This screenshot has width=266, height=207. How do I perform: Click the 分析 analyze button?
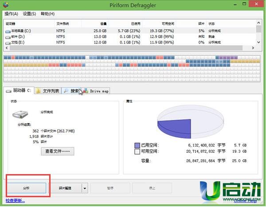point(26,188)
